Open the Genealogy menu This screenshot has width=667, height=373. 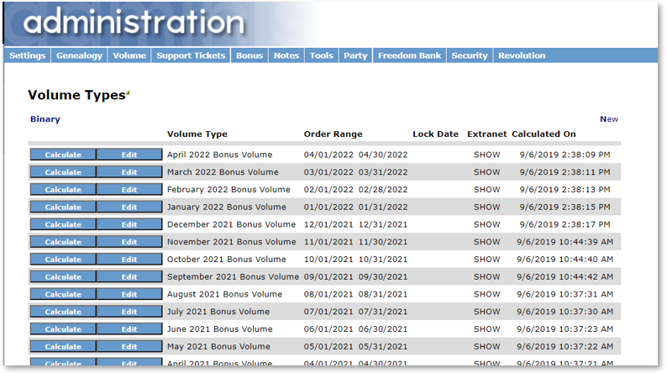(x=79, y=55)
